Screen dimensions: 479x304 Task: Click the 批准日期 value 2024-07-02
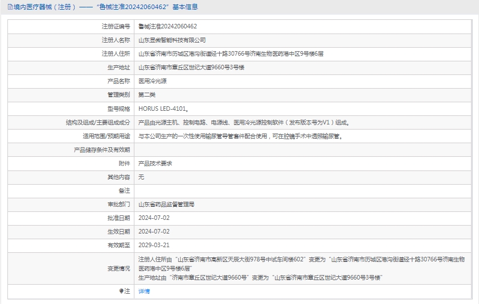[154, 218]
